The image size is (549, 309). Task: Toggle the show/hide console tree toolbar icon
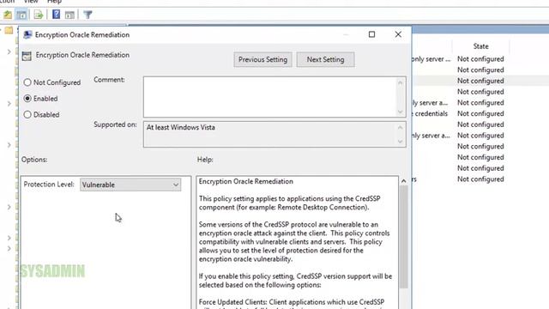pyautogui.click(x=21, y=15)
